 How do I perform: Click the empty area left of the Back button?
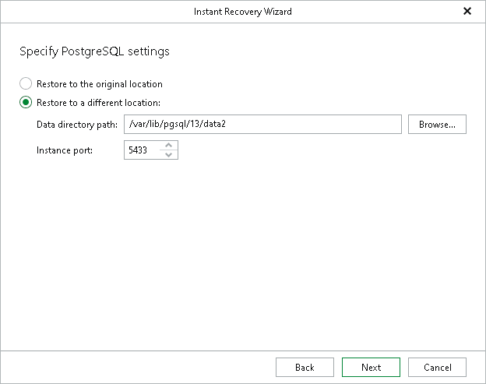point(140,368)
